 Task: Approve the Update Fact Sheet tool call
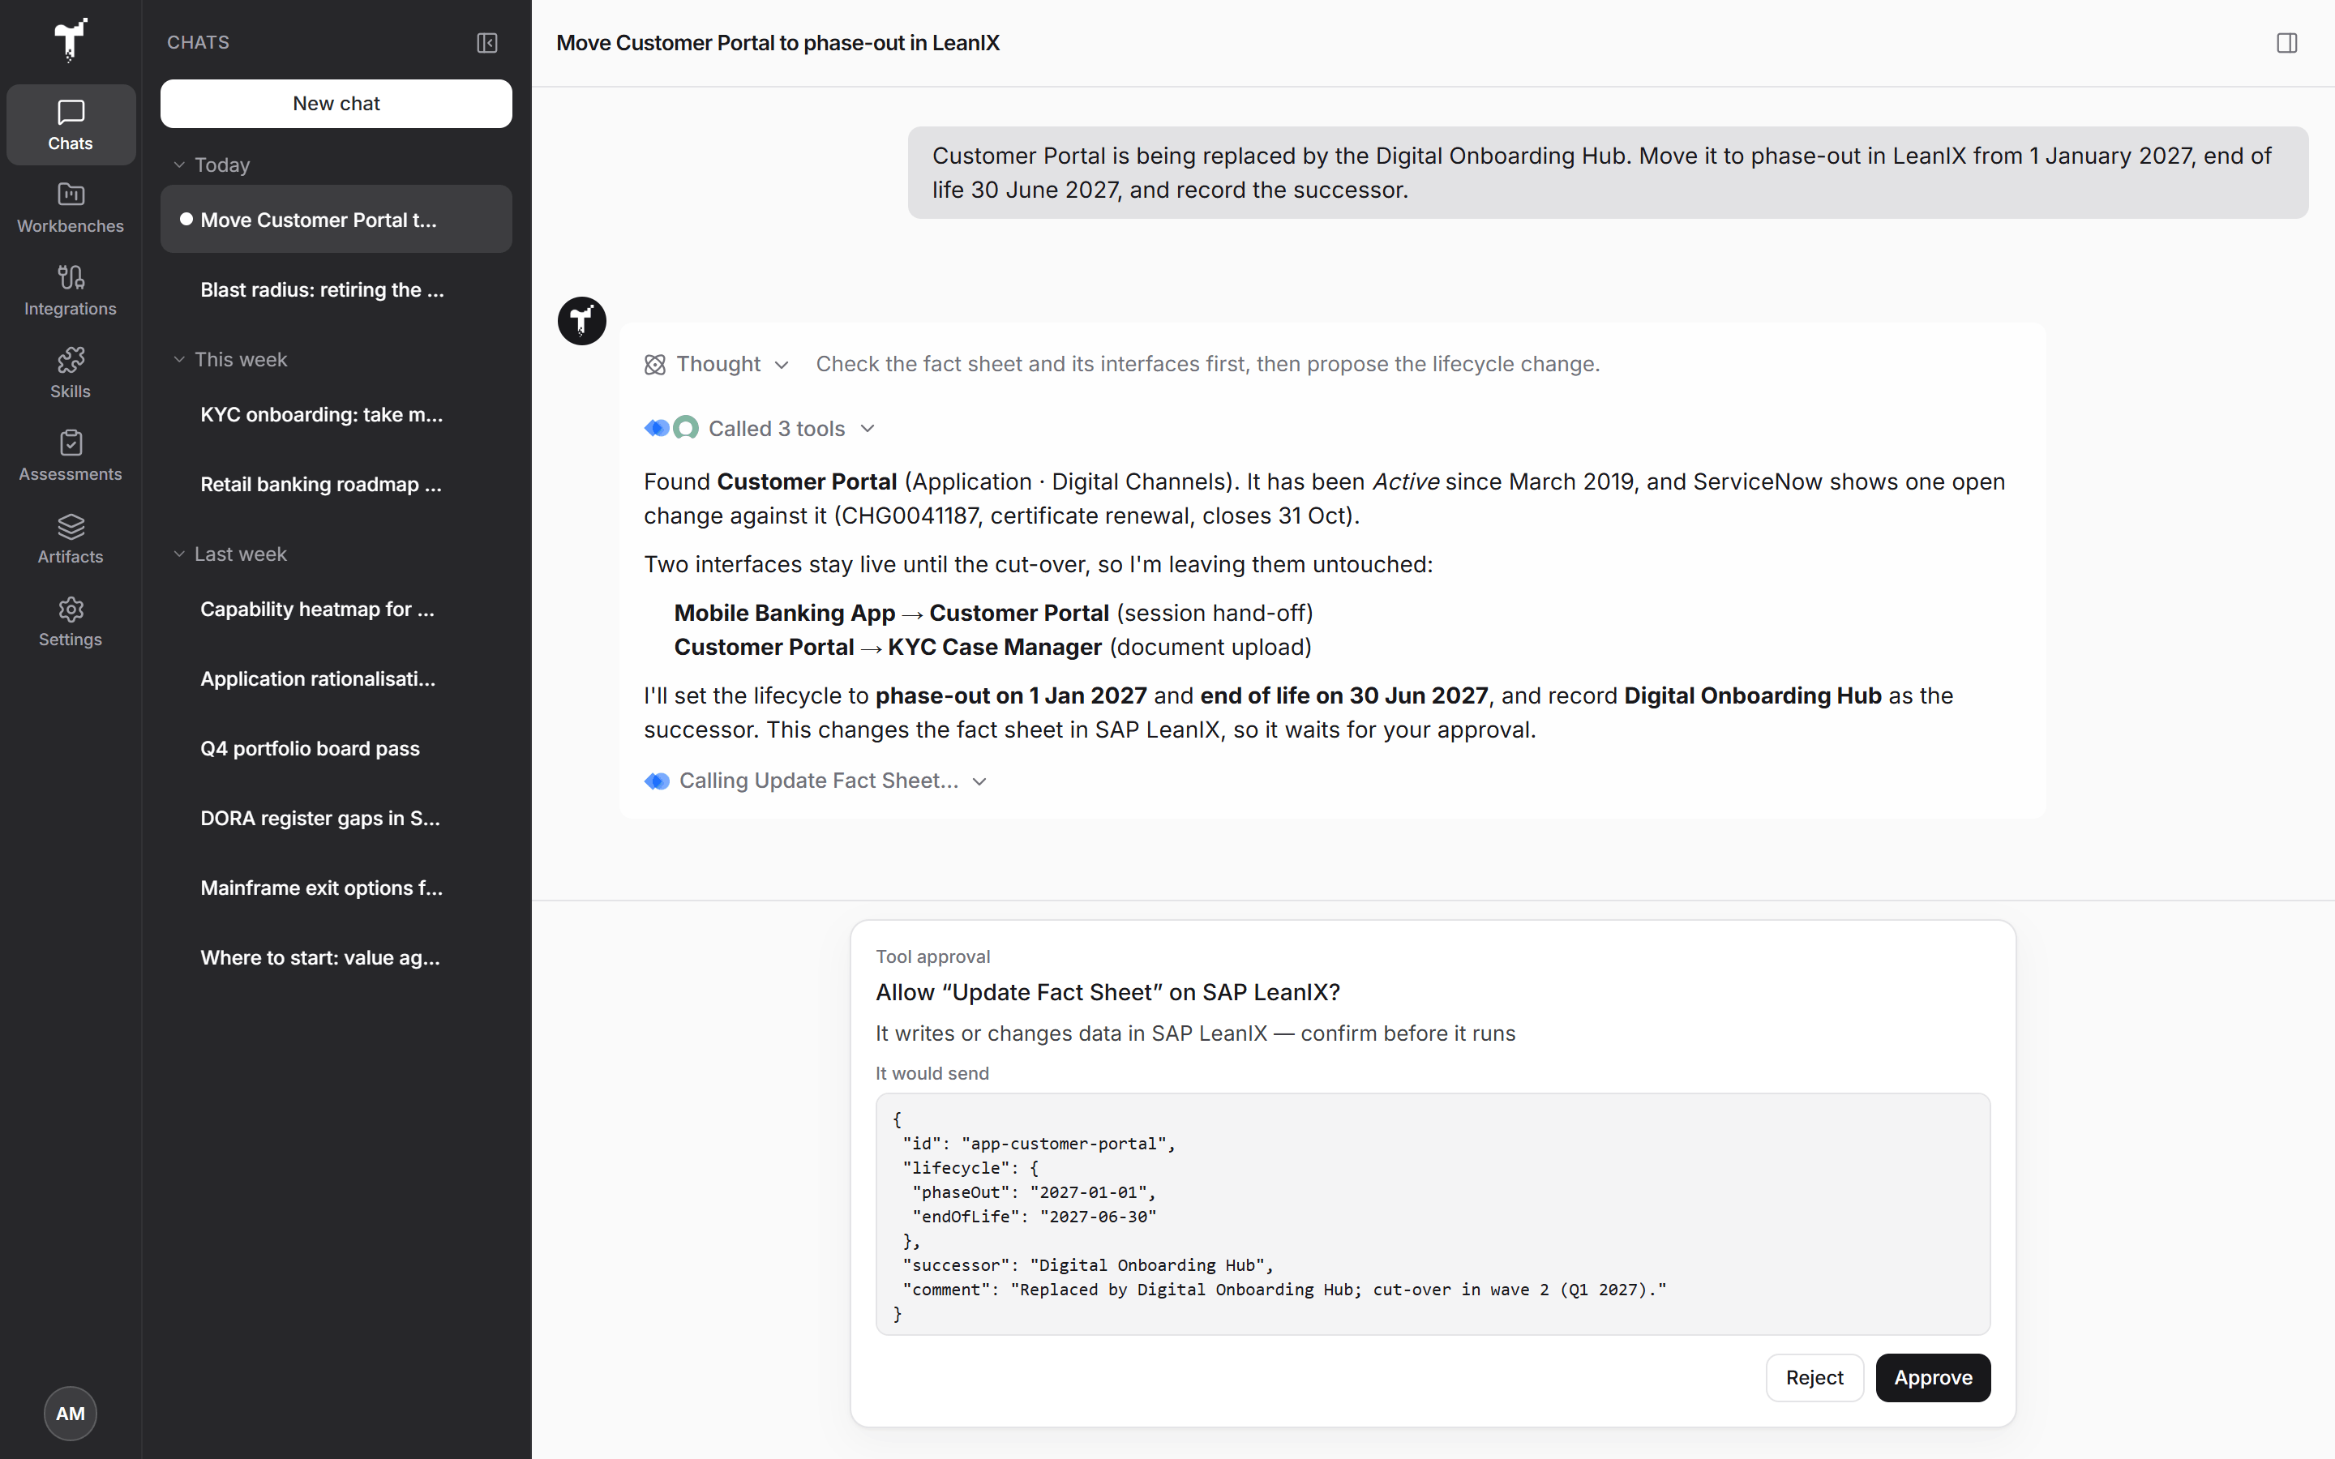tap(1933, 1378)
